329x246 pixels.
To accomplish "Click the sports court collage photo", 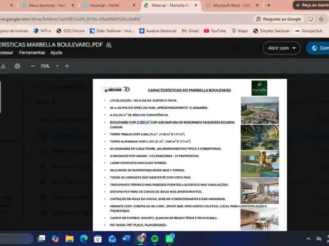I will (x=260, y=164).
